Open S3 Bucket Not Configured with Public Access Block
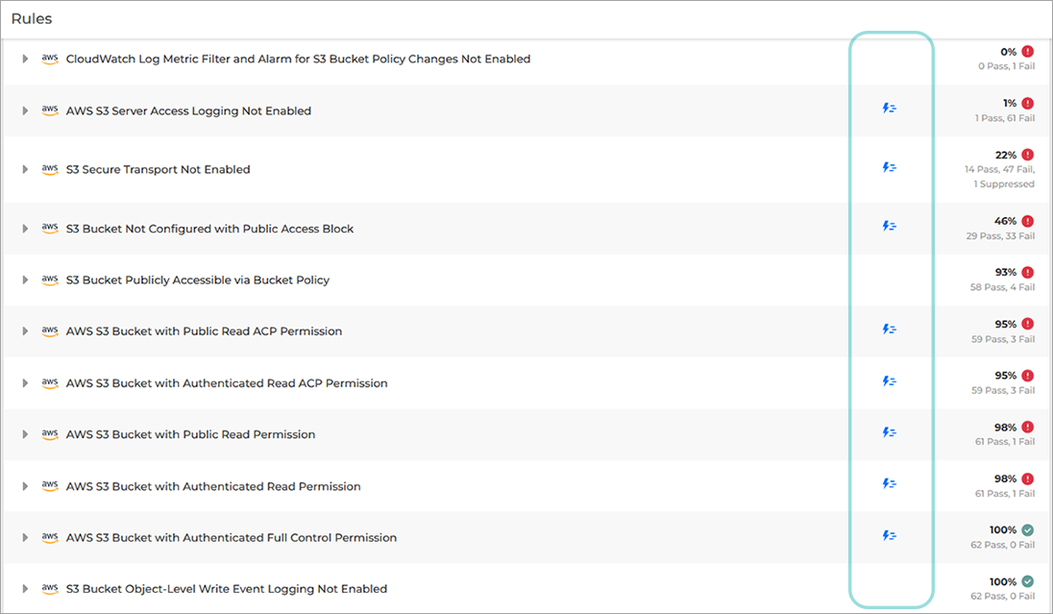This screenshot has width=1053, height=614. pos(209,229)
